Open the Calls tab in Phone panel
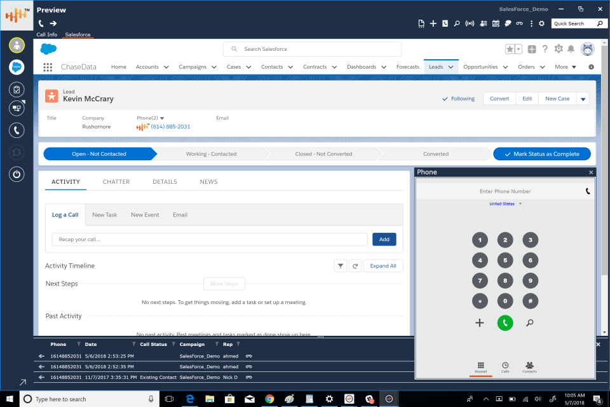This screenshot has width=610, height=407. pyautogui.click(x=505, y=368)
